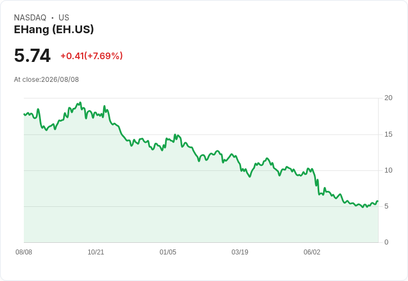Click the 20 value on y-axis

click(388, 98)
